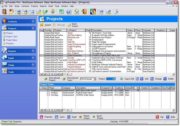Click the Status column header in projects grid
Viewport: 180px width, 126px height.
130,30
